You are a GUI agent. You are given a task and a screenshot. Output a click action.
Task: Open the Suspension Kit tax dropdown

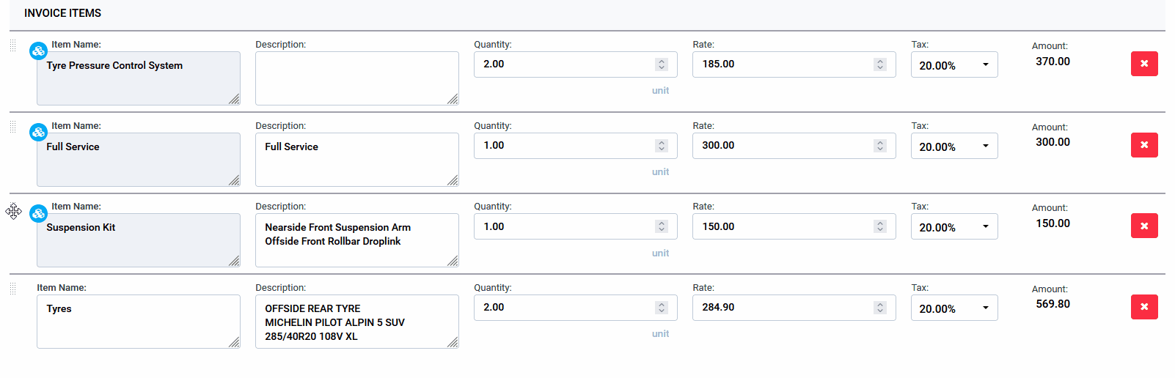point(953,227)
